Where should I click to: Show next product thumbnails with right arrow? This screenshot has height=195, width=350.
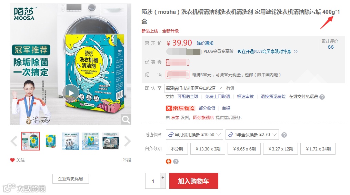pyautogui.click(x=128, y=141)
